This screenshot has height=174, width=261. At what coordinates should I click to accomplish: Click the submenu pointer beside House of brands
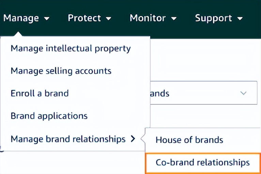click(x=143, y=139)
